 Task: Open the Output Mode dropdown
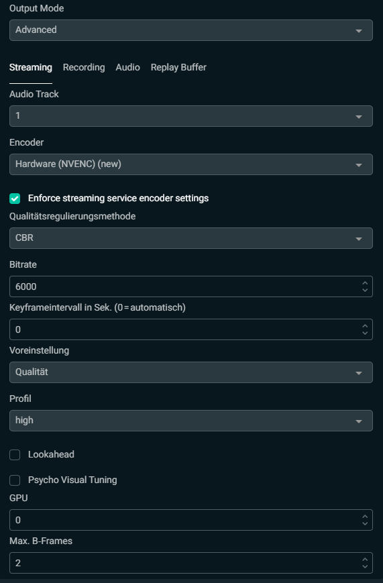[x=190, y=30]
